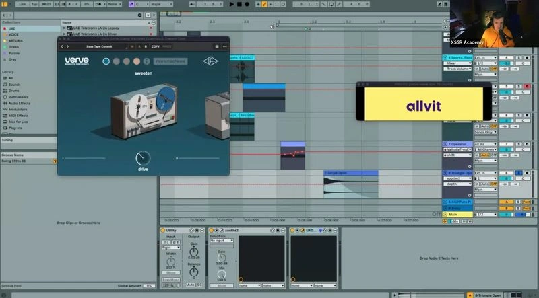Turn off the Utility device activator
This screenshot has height=298, width=539.
163,230
